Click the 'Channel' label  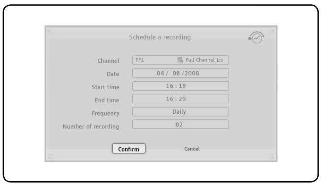pos(108,61)
